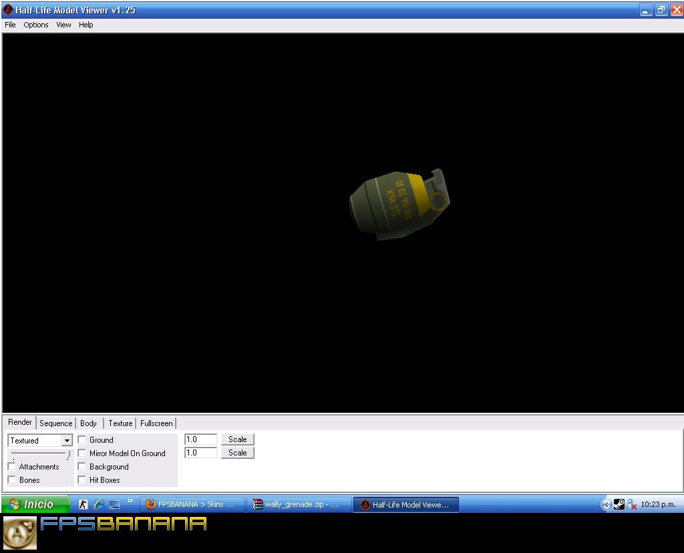This screenshot has height=553, width=684.
Task: Expand hidden system tray icons
Action: tap(606, 505)
